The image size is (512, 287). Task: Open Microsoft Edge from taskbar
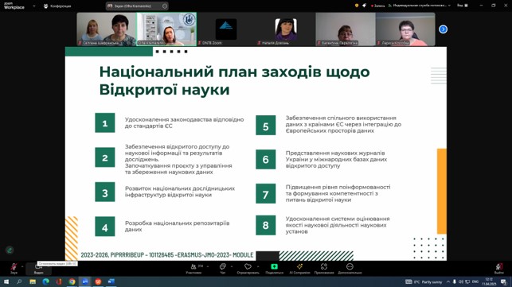coord(45,281)
